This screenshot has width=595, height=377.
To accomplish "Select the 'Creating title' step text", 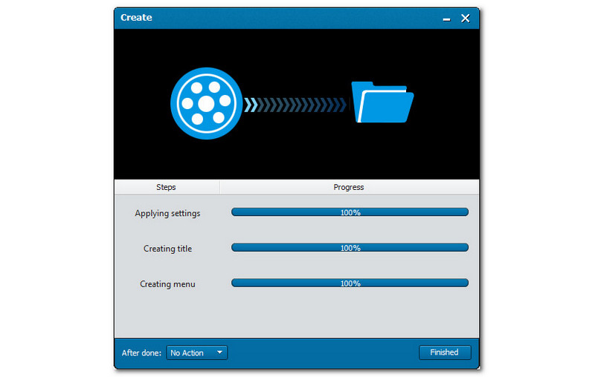I will point(168,249).
